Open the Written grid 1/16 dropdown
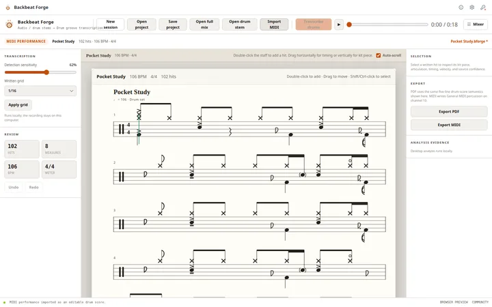The width and height of the screenshot is (492, 307). pyautogui.click(x=40, y=91)
